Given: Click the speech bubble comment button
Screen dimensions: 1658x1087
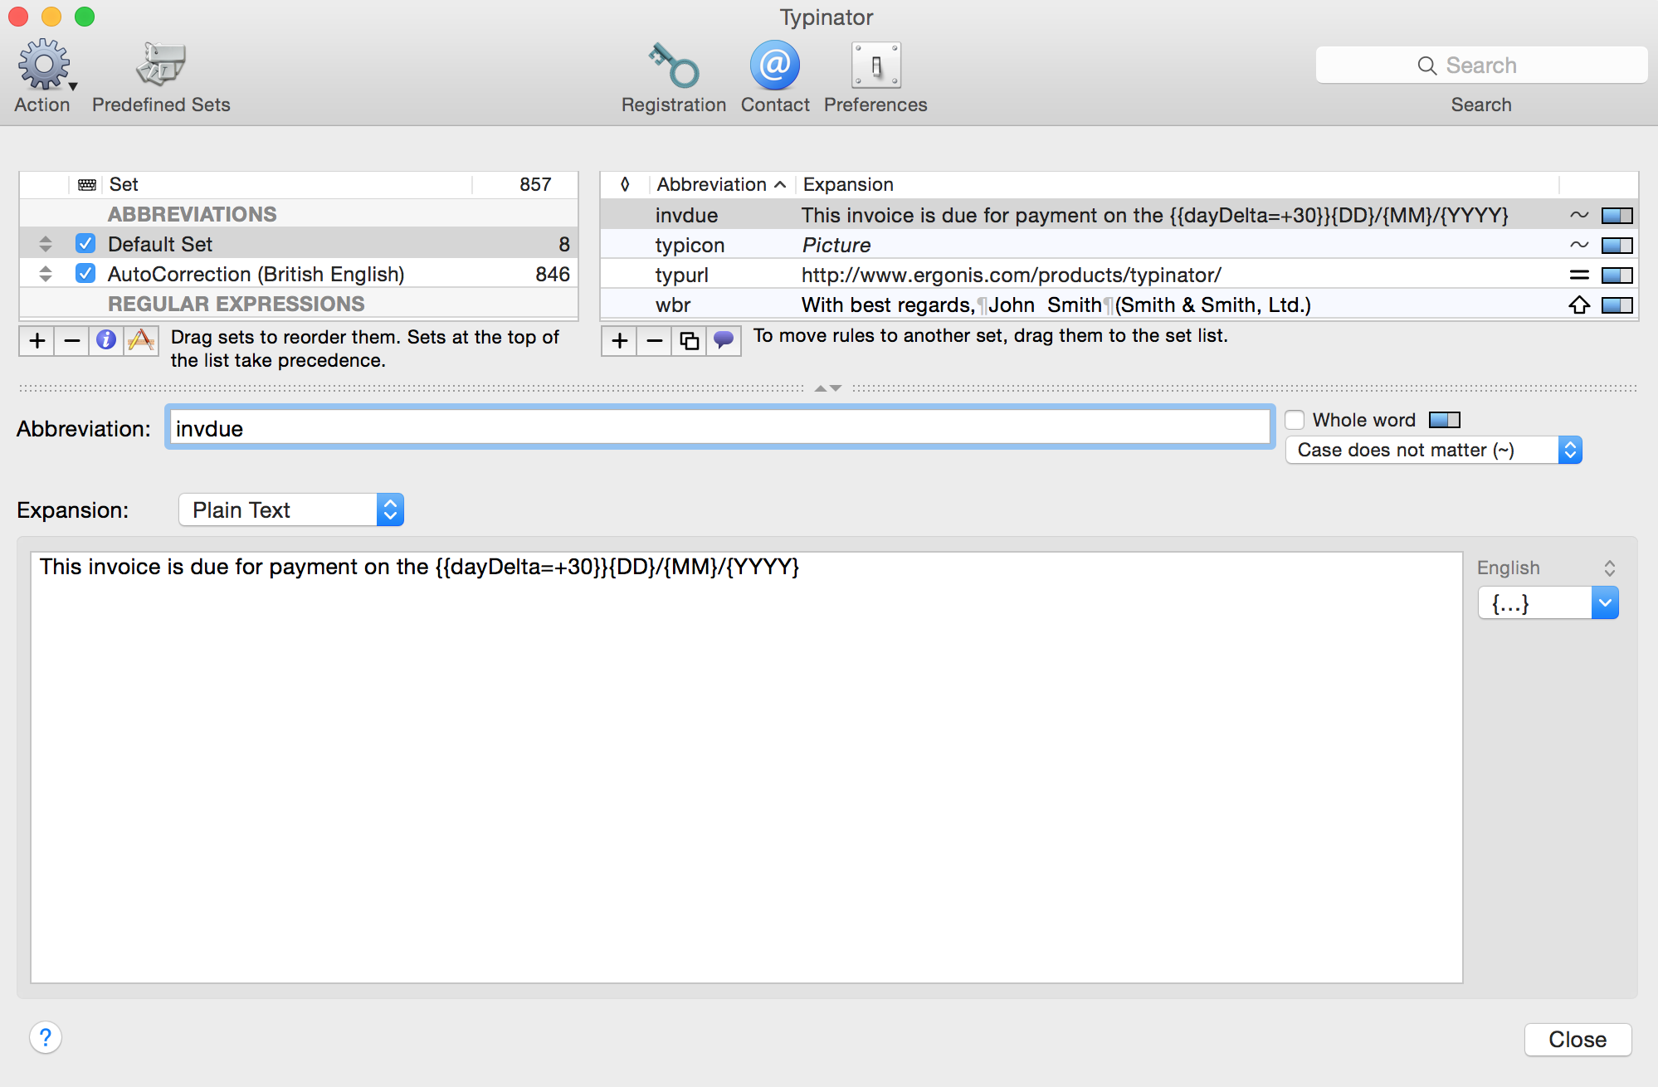Looking at the screenshot, I should click(724, 340).
